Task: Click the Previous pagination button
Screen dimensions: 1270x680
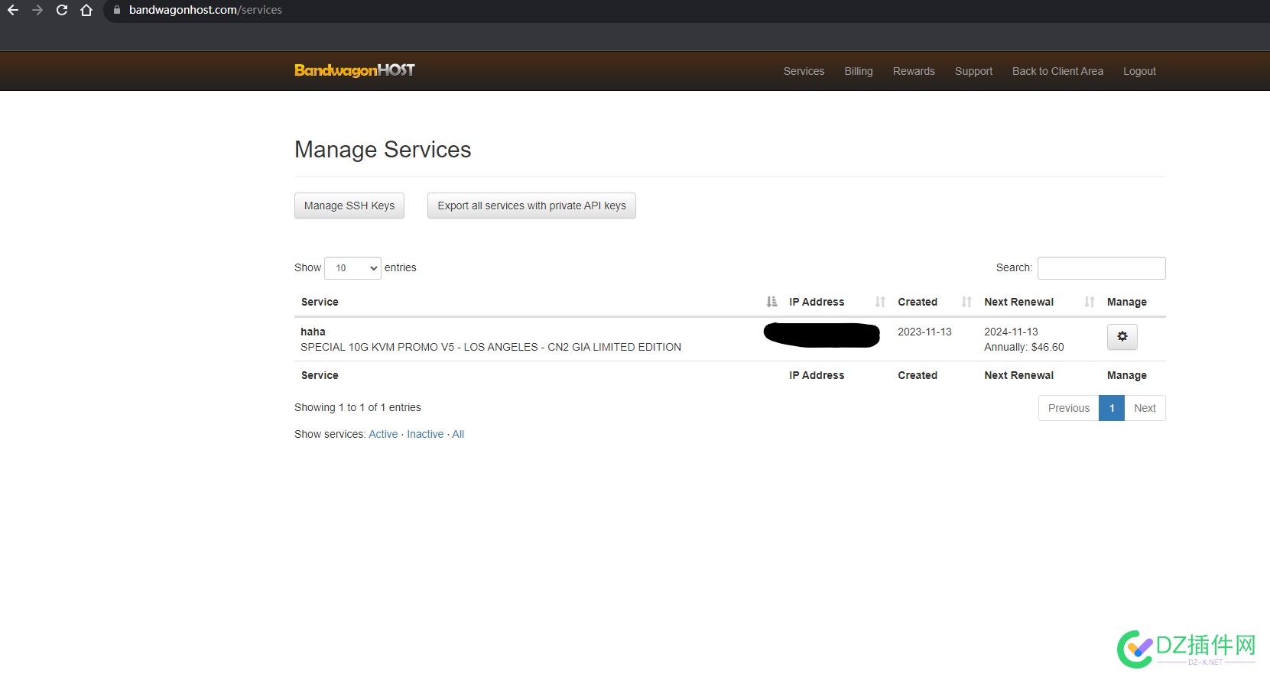Action: pyautogui.click(x=1068, y=408)
